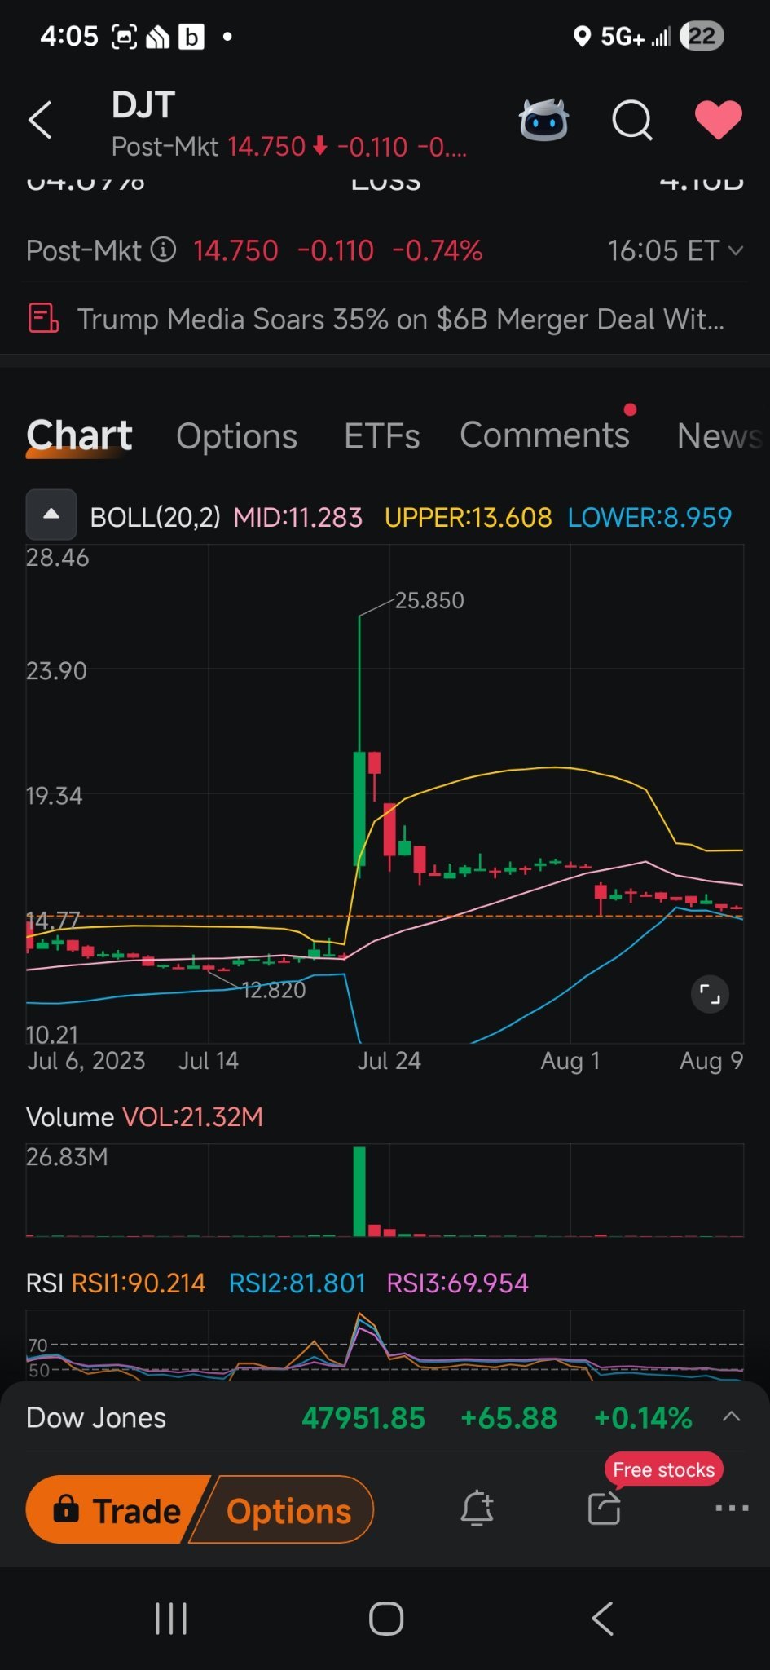Expand chart to fullscreen icon
The width and height of the screenshot is (770, 1670).
pos(710,994)
